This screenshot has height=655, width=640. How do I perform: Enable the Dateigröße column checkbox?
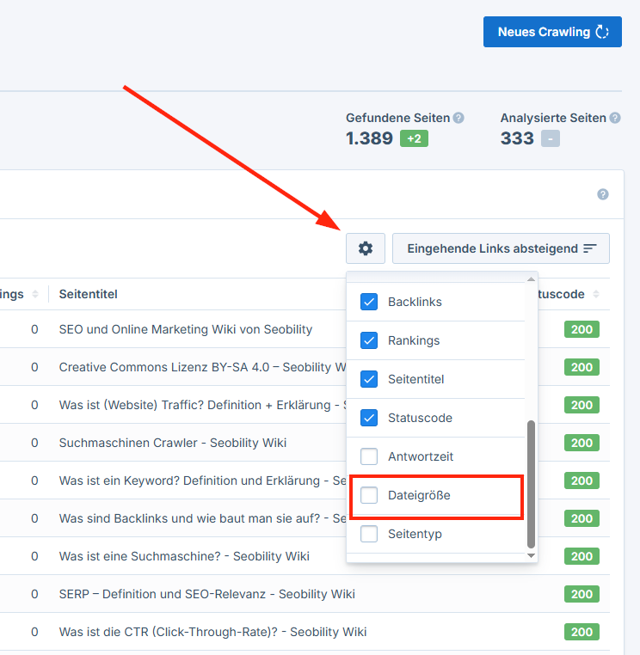pyautogui.click(x=369, y=495)
